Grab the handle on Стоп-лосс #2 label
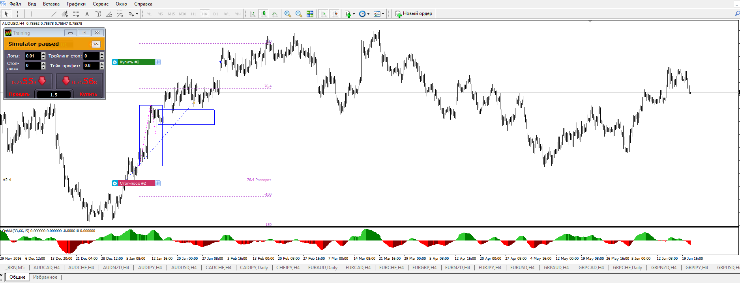Image resolution: width=740 pixels, height=283 pixels. point(158,183)
